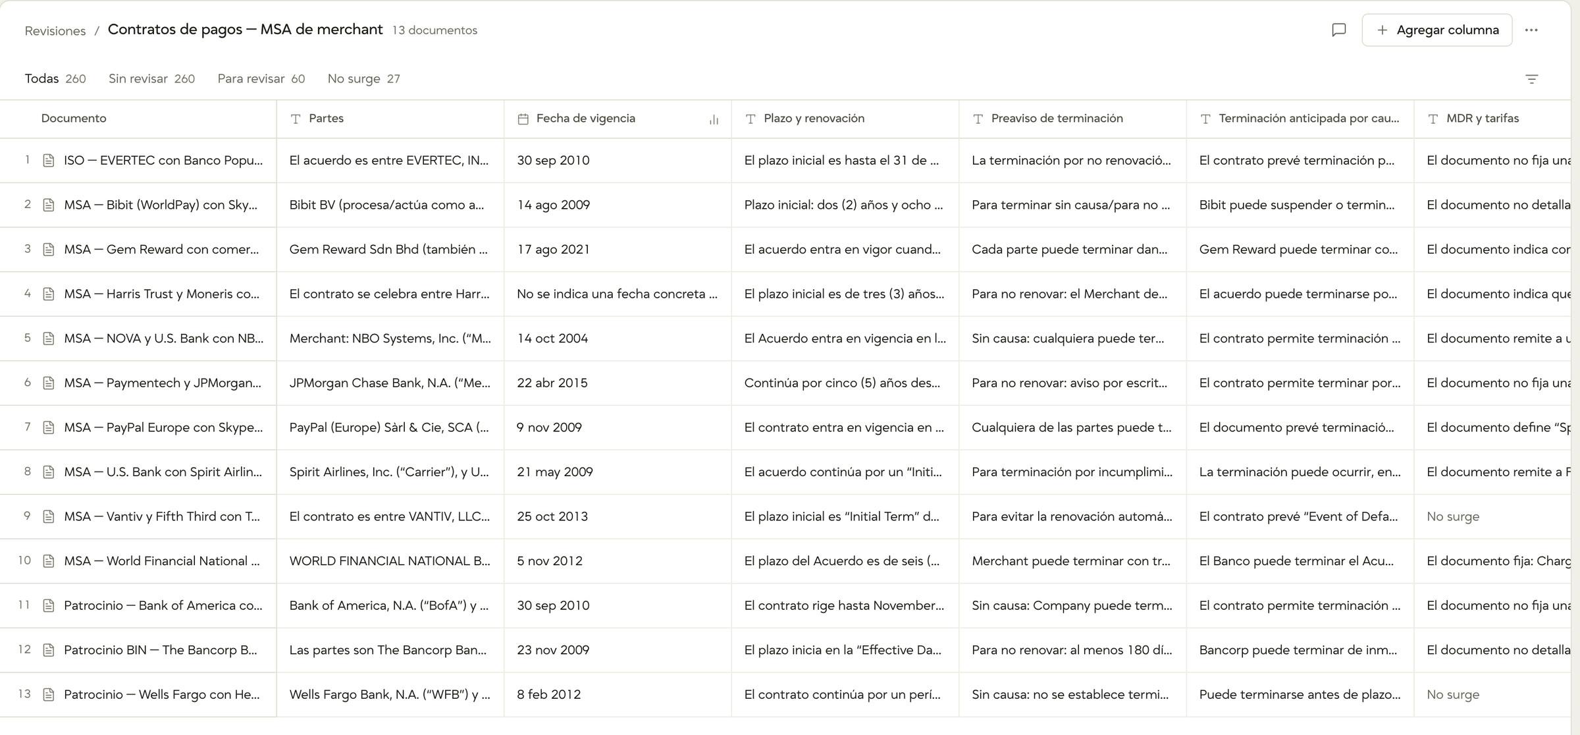This screenshot has width=1580, height=735.
Task: Open the three-dot more options menu
Action: (1531, 30)
